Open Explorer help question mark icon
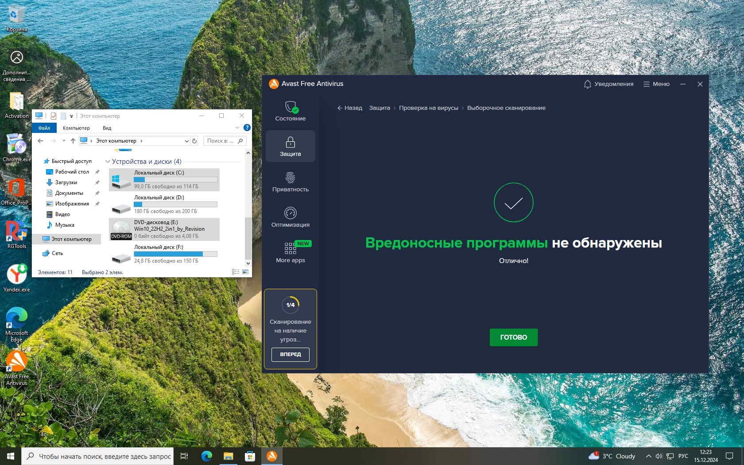This screenshot has height=465, width=744. tap(247, 128)
